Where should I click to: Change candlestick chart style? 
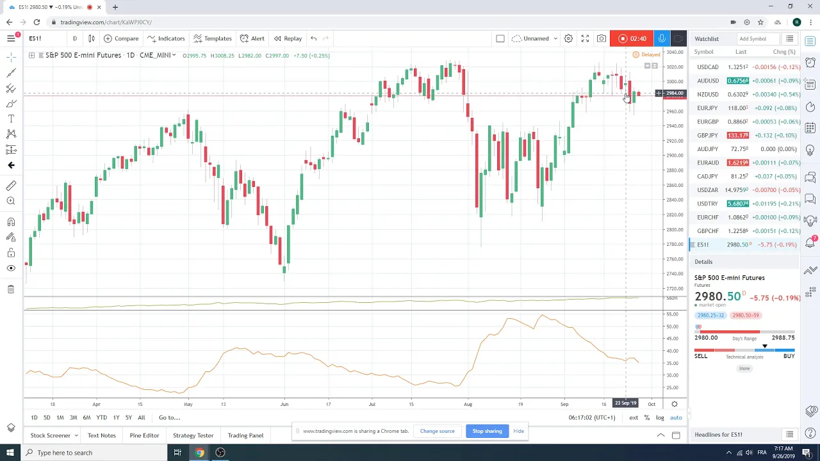pos(91,38)
